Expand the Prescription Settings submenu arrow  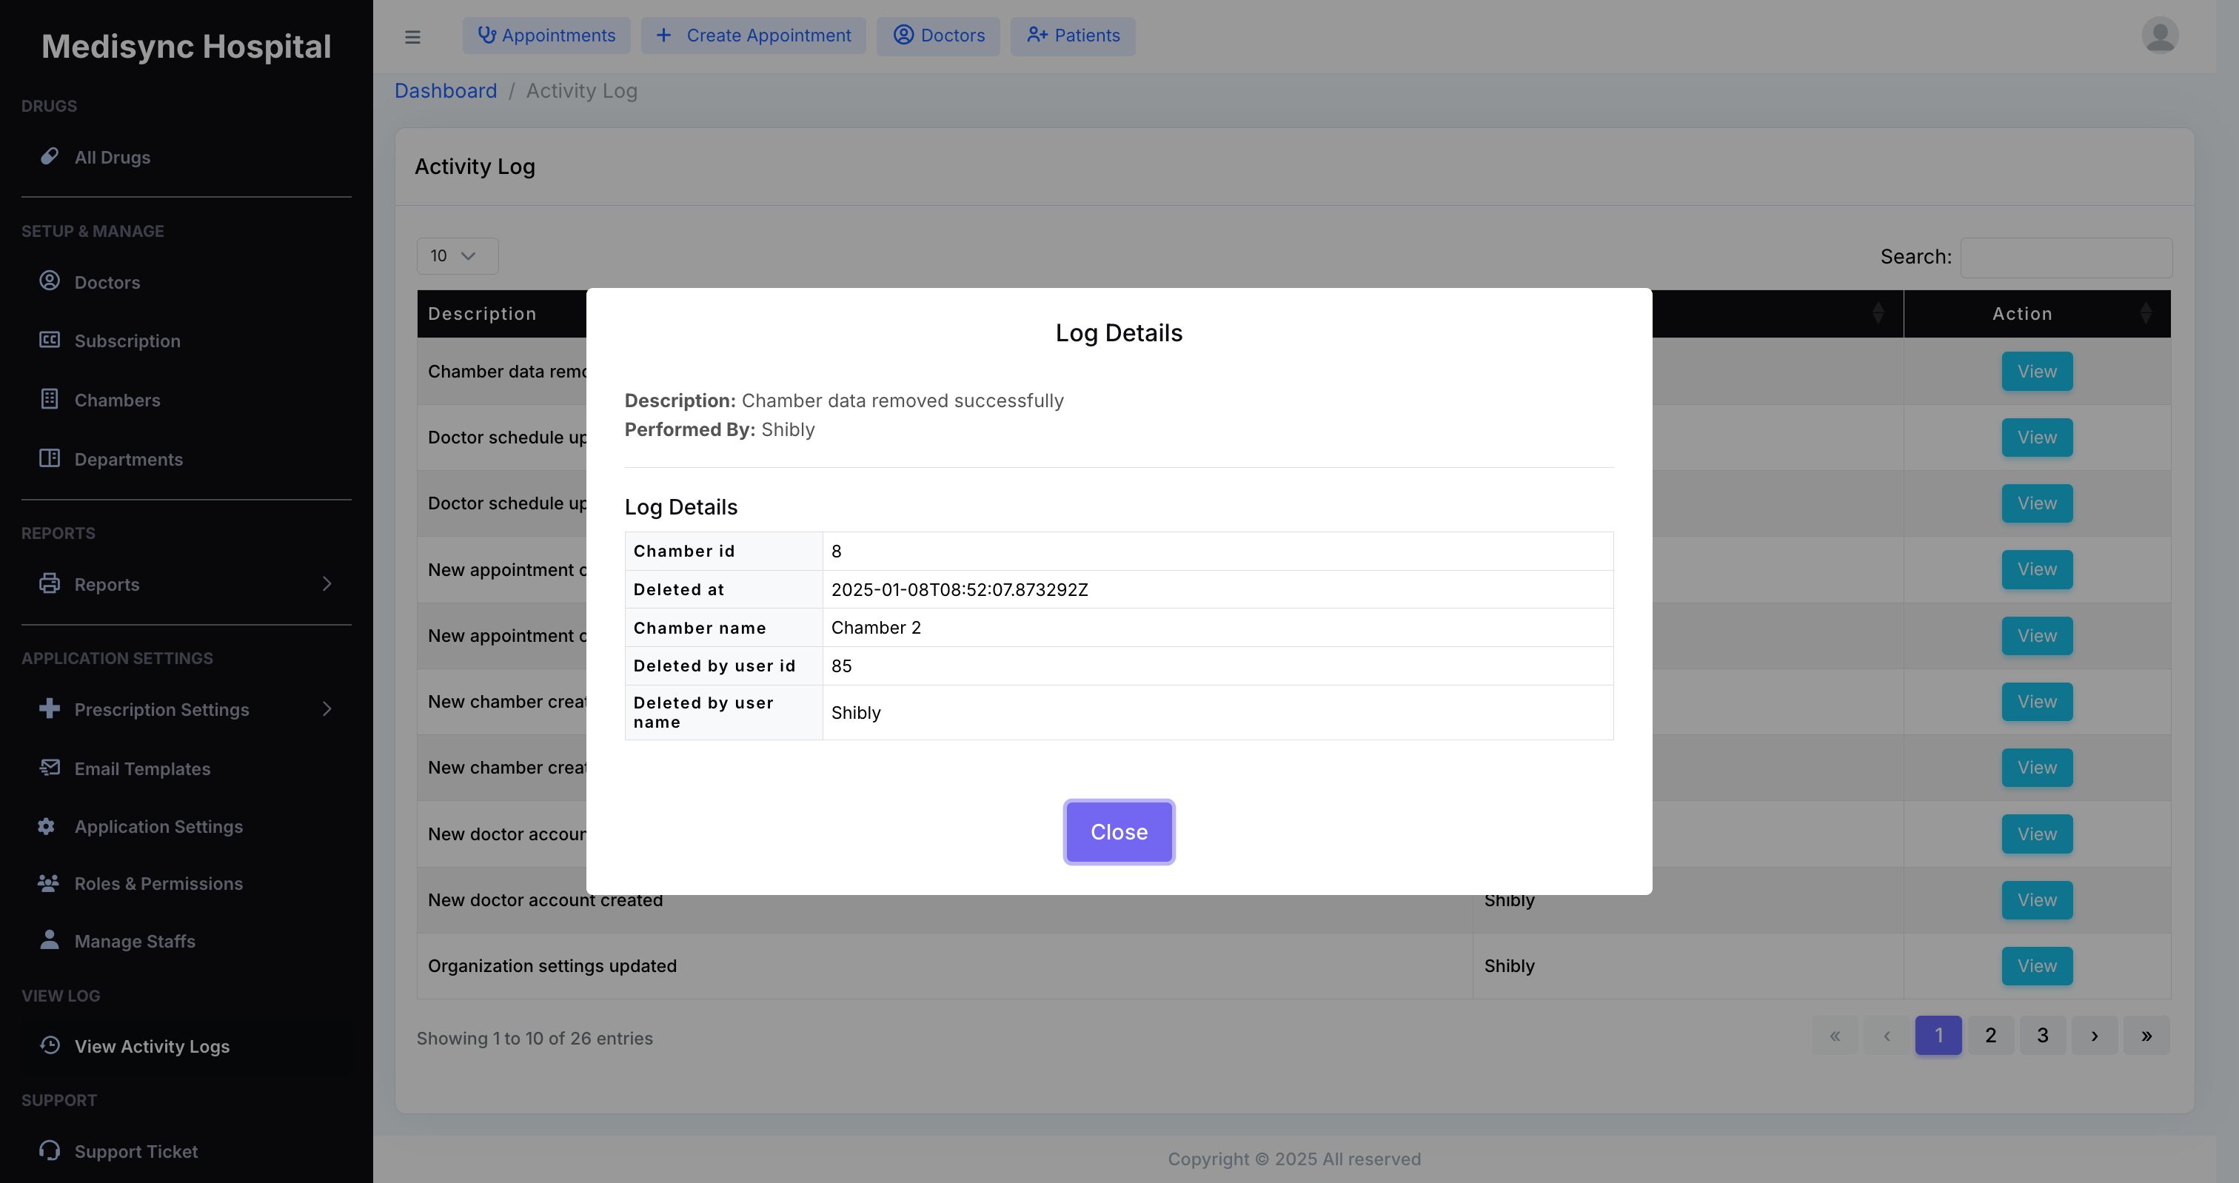point(327,709)
